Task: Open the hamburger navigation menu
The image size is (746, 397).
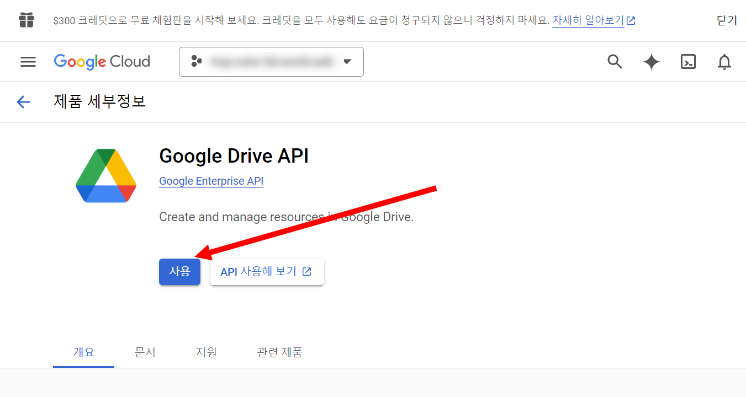Action: coord(28,62)
